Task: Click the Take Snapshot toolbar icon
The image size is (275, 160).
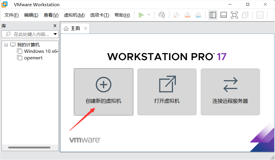Action: [x=176, y=15]
